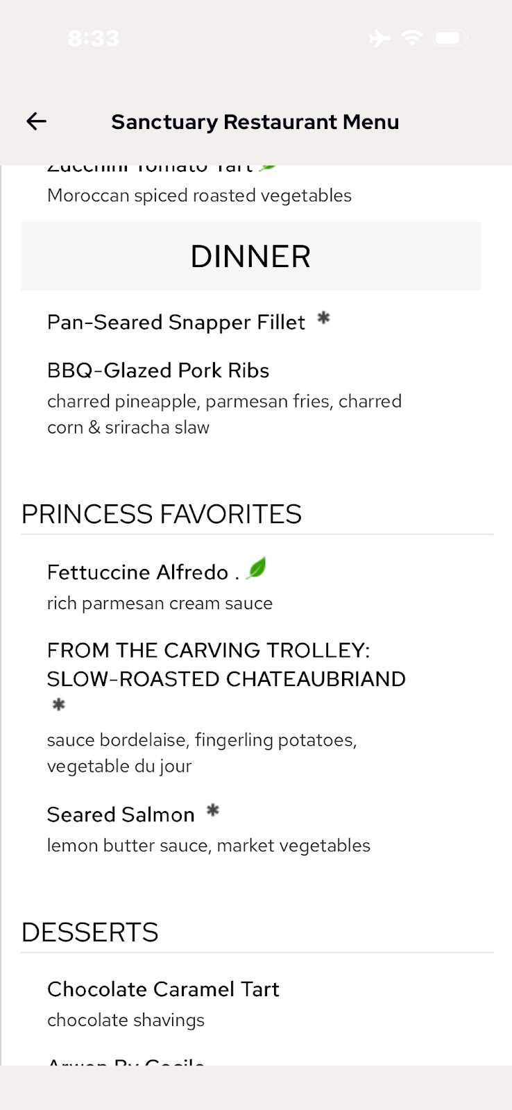Tap the asterisk next to Seared Salmon
Image resolution: width=512 pixels, height=1110 pixels.
pyautogui.click(x=213, y=810)
